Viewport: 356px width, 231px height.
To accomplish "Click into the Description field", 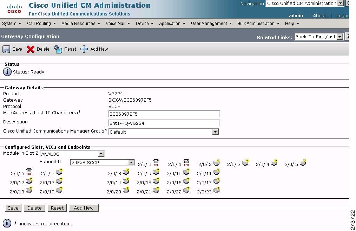I will (164, 123).
